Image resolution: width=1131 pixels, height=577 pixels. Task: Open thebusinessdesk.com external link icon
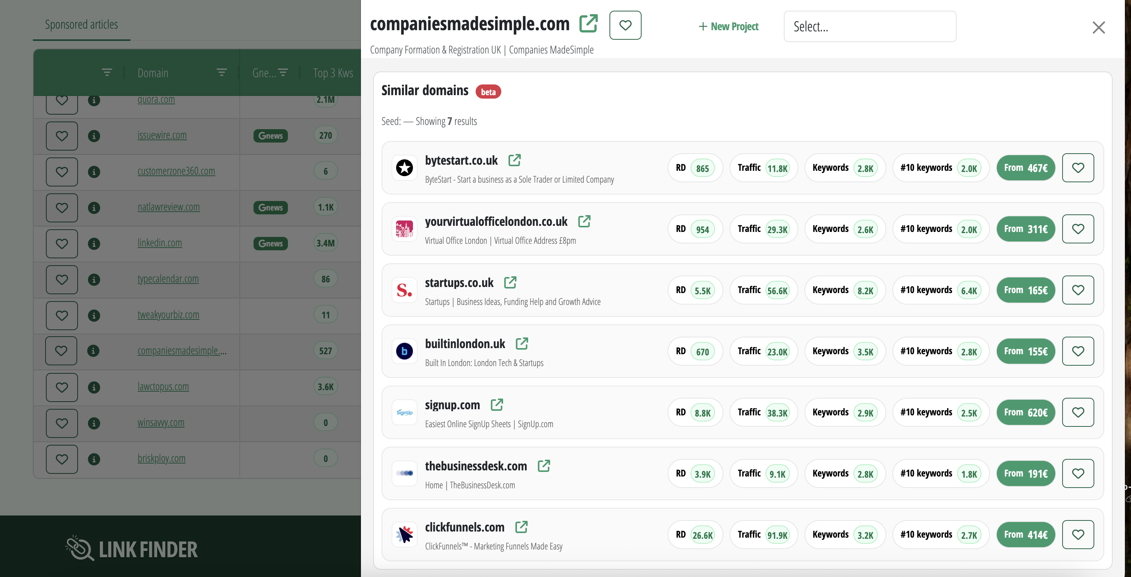pyautogui.click(x=544, y=465)
